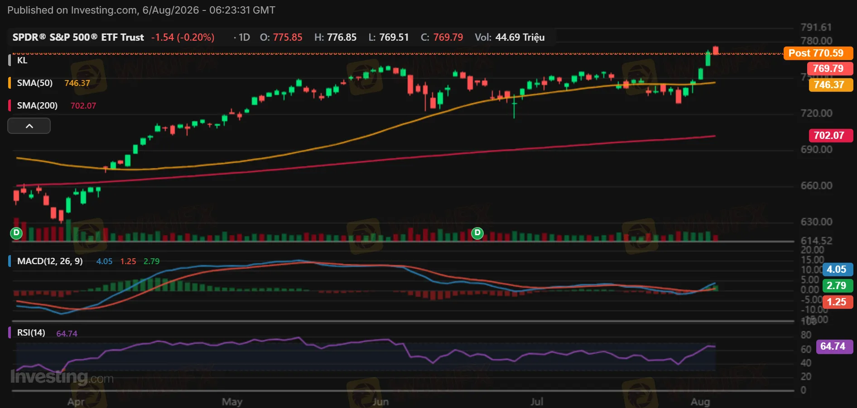Click the 690.00 price axis label

[816, 149]
